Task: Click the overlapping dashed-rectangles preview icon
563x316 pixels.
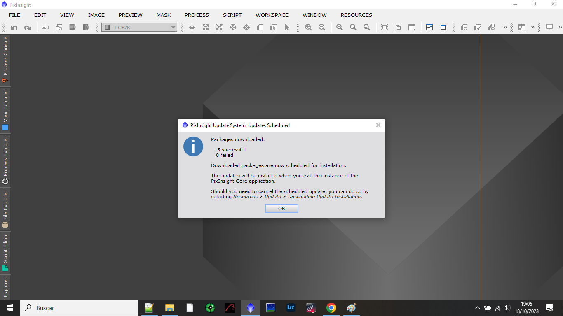Action: tap(398, 28)
